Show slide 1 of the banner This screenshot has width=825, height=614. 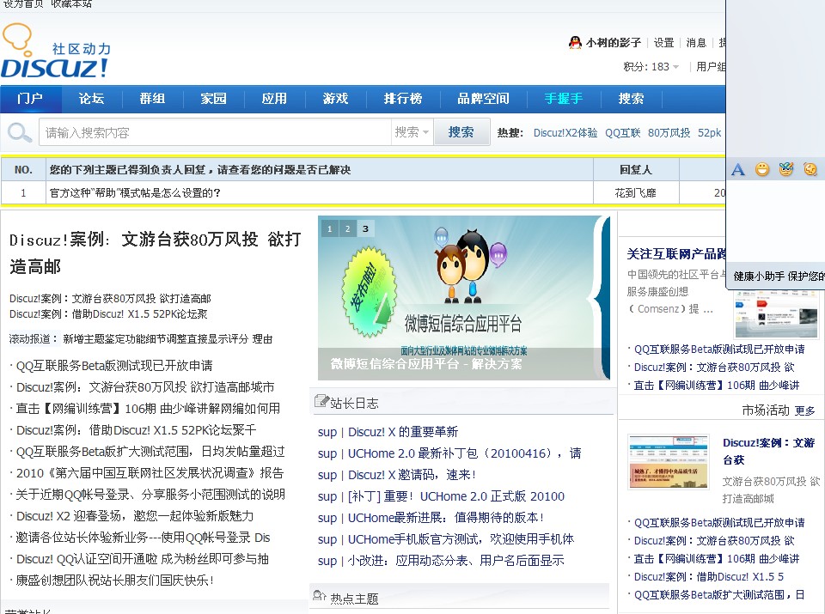coord(330,228)
